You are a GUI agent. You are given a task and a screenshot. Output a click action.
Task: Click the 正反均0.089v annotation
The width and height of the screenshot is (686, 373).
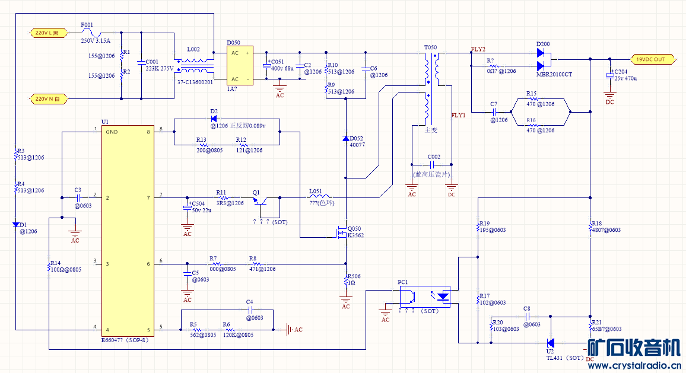click(x=247, y=126)
